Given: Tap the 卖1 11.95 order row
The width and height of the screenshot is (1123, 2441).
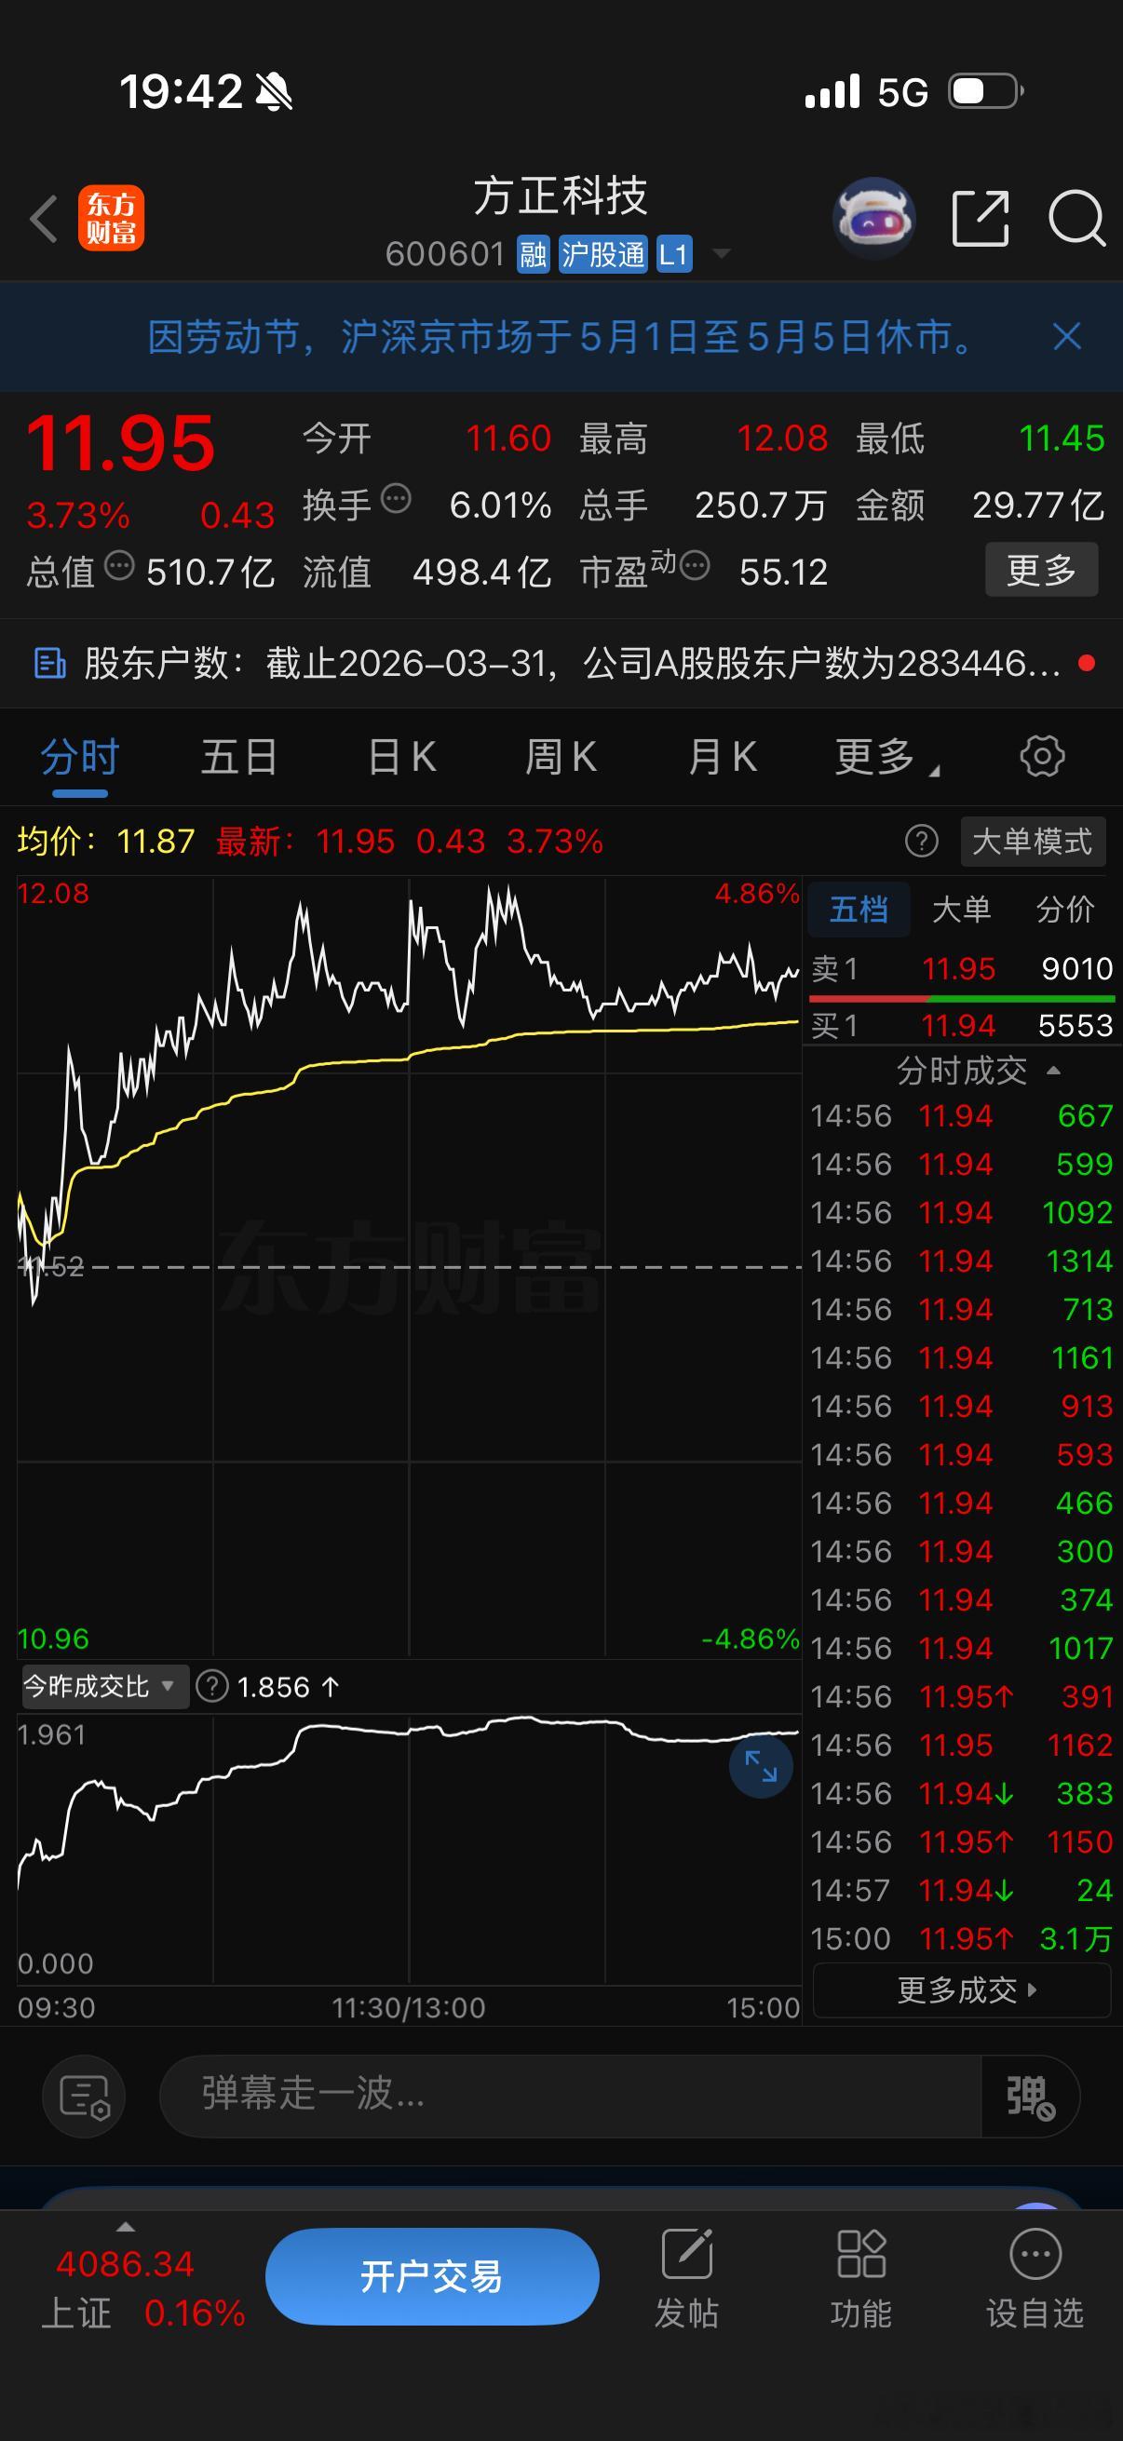Looking at the screenshot, I should pyautogui.click(x=962, y=968).
